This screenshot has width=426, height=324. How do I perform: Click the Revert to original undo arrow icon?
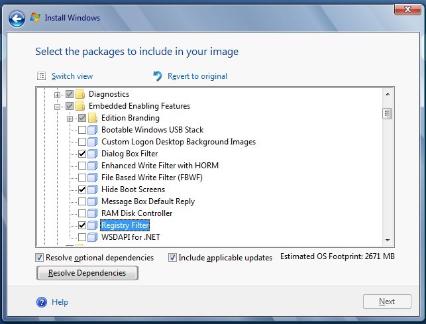click(x=158, y=76)
